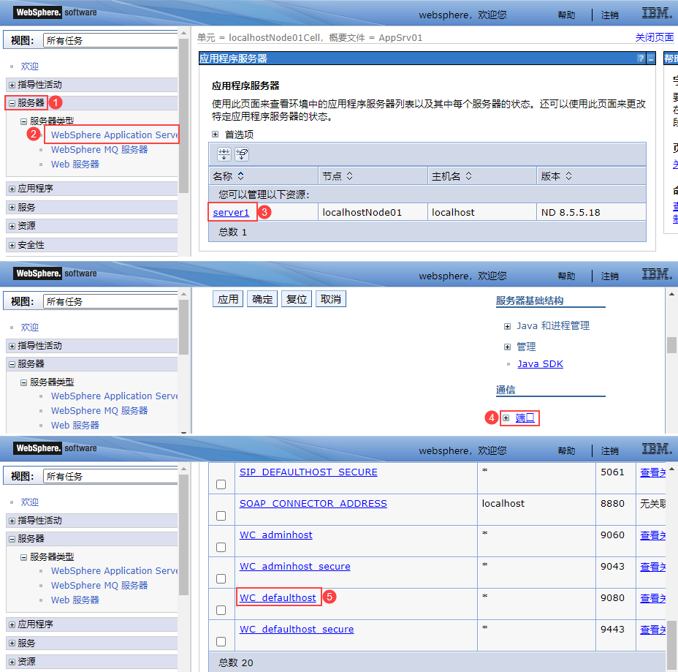The image size is (678, 672).
Task: Sort the server list by 节点 column arrows
Action: [x=349, y=175]
